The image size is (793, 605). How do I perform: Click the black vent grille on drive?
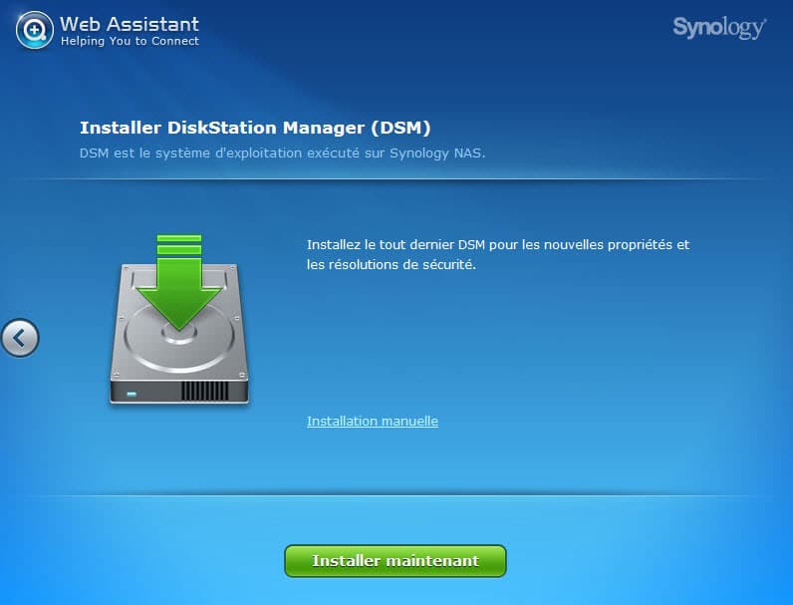click(205, 391)
